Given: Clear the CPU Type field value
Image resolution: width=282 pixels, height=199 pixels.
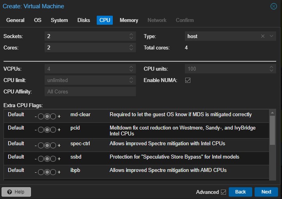Looking at the screenshot, I should (263, 36).
